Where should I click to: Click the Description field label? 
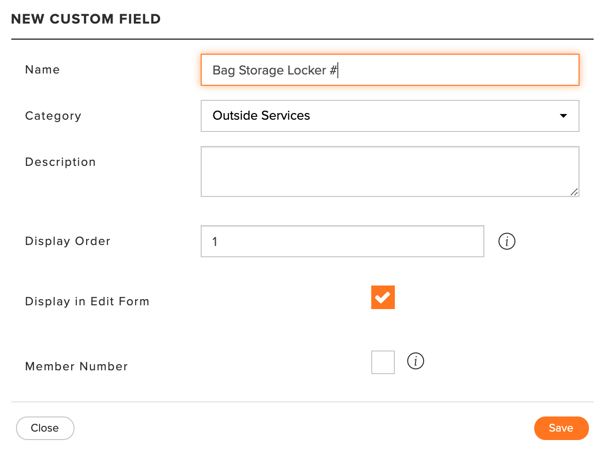tap(60, 162)
